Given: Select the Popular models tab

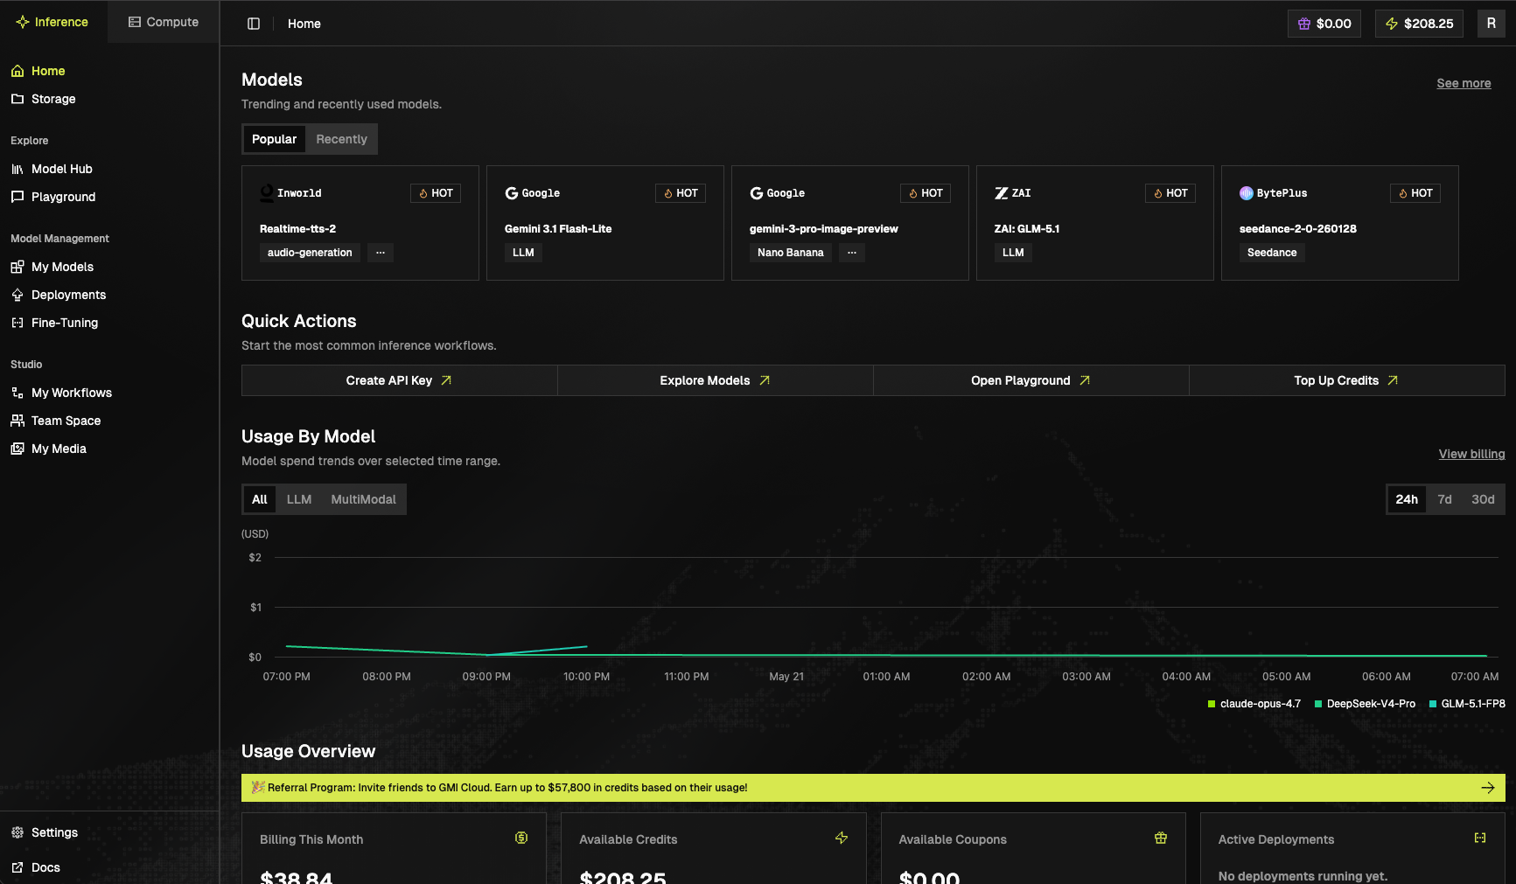Looking at the screenshot, I should (x=274, y=139).
